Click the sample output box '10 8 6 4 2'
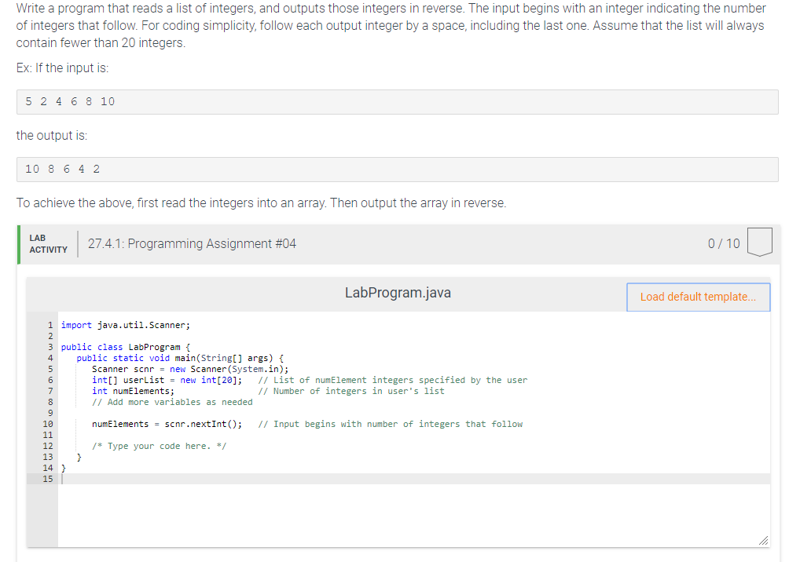Screen dimensions: 800x562 (398, 170)
